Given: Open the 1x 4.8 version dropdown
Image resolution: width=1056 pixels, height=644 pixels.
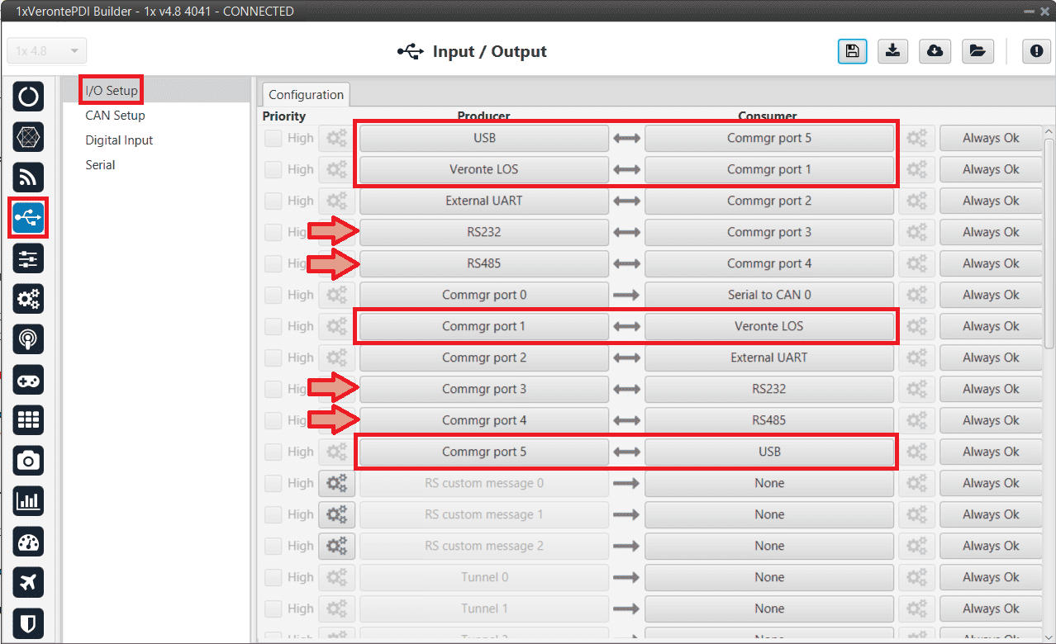Looking at the screenshot, I should [x=47, y=51].
